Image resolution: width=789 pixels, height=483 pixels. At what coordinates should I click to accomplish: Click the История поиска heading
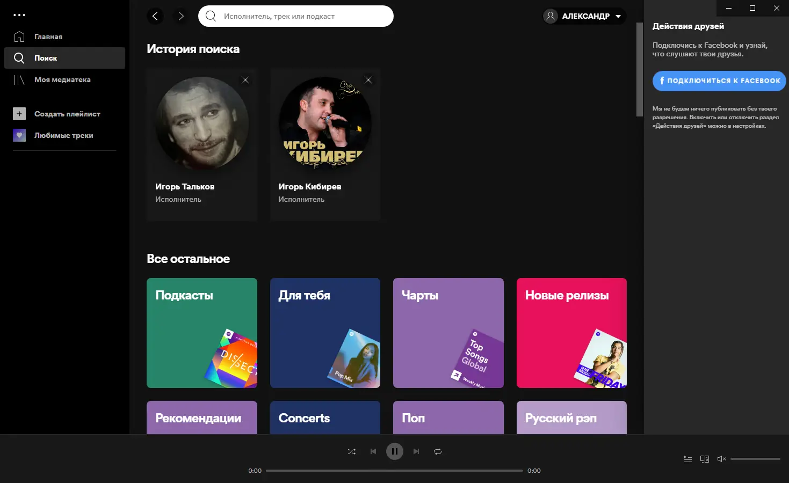click(193, 49)
